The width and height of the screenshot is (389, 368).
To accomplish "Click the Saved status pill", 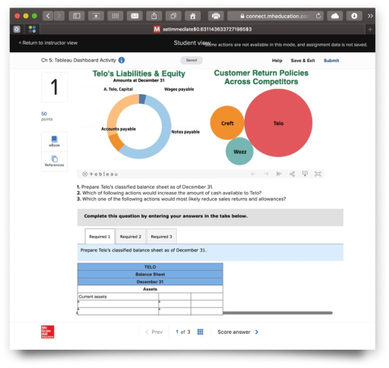I will [x=191, y=60].
